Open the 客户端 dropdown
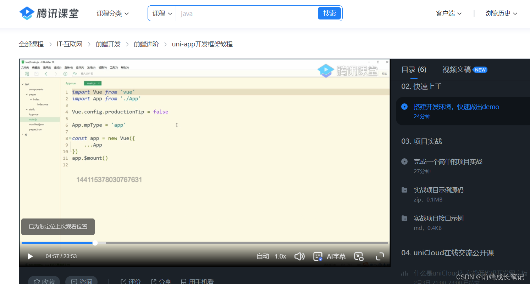 [449, 13]
